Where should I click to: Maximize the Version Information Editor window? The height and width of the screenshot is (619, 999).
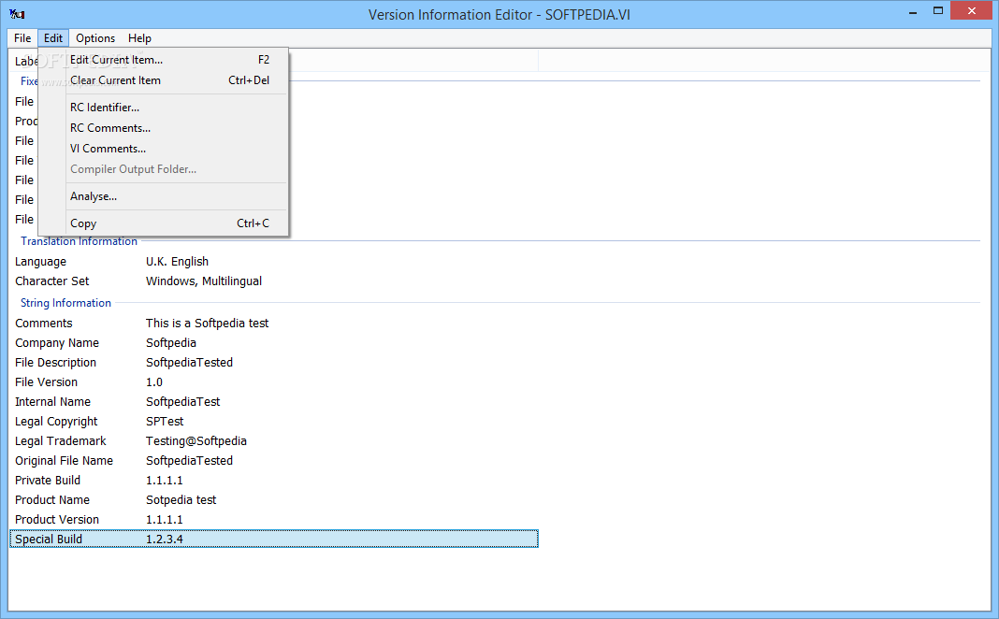[938, 11]
